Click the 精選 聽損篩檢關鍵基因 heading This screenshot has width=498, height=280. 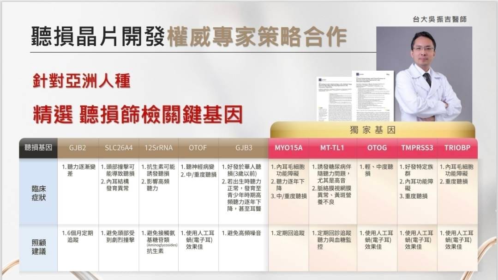(138, 114)
